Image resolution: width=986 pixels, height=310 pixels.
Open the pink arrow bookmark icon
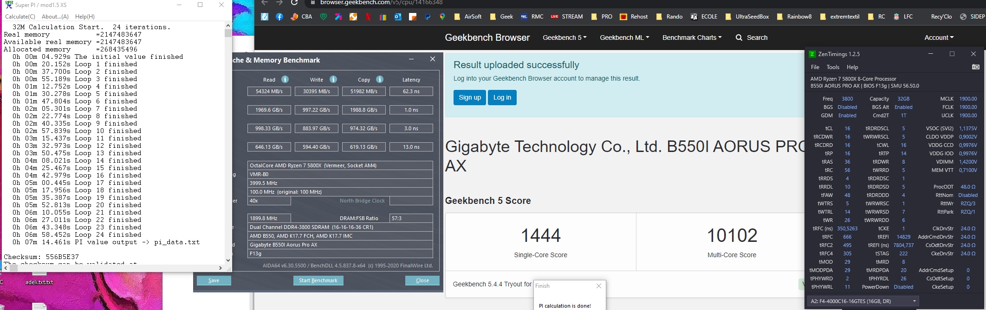(x=338, y=17)
